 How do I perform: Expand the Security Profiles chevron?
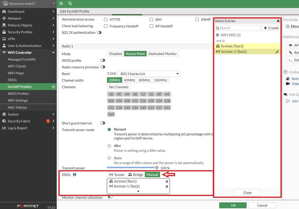pyautogui.click(x=53, y=32)
